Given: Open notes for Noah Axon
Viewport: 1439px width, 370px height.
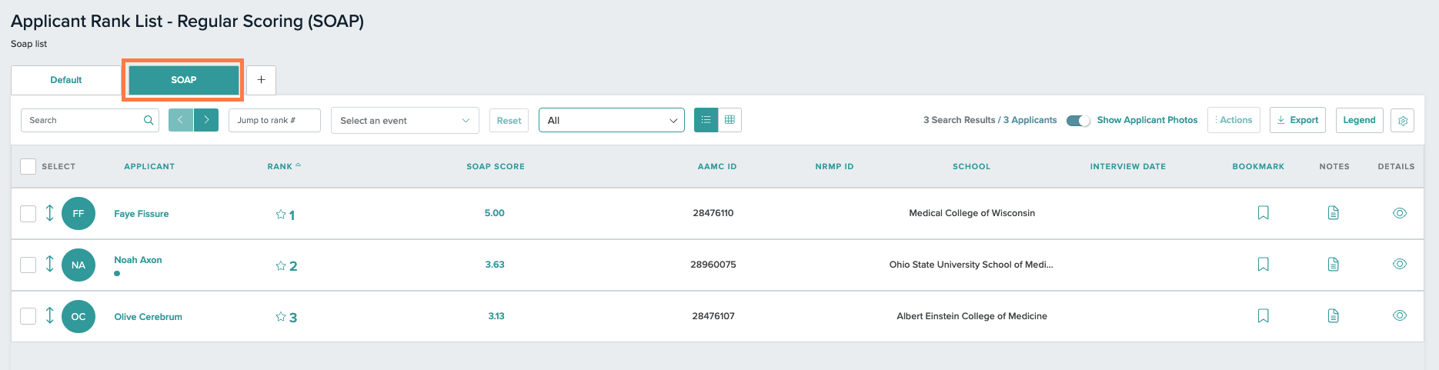Looking at the screenshot, I should click(x=1334, y=265).
